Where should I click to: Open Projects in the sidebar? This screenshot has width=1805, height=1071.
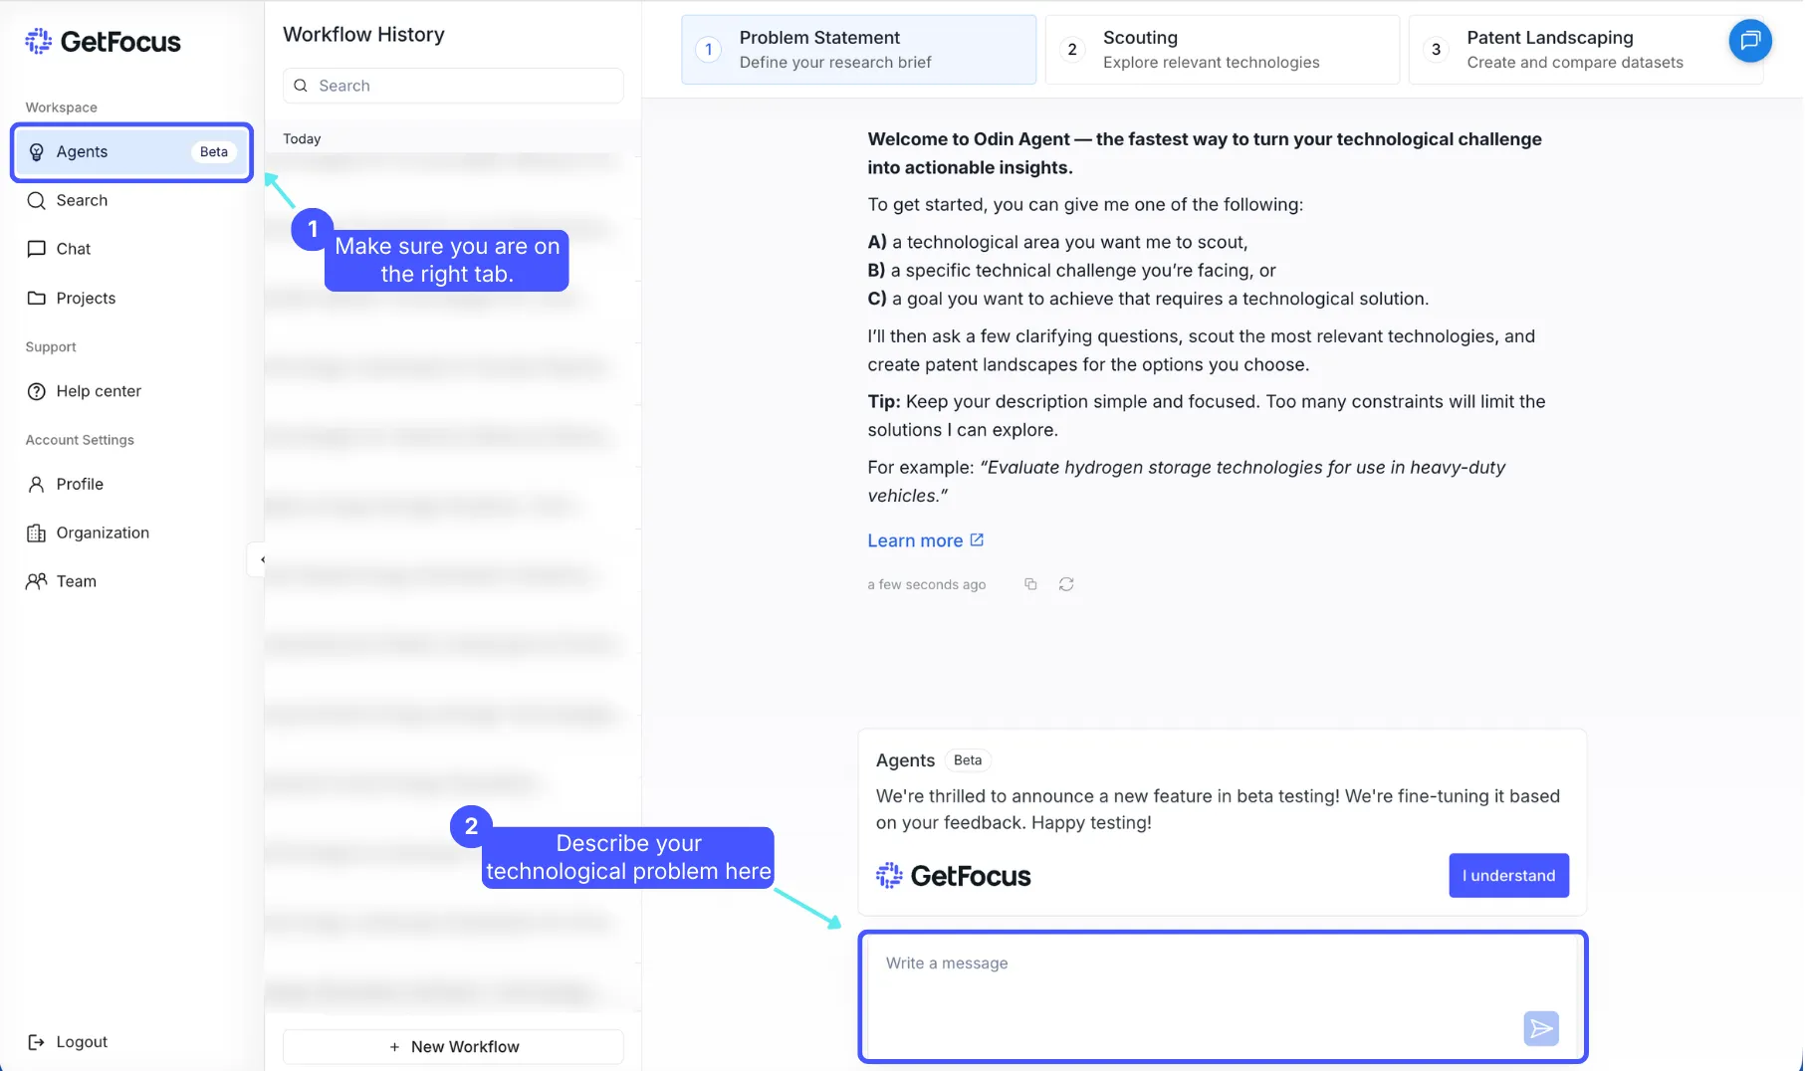71,298
